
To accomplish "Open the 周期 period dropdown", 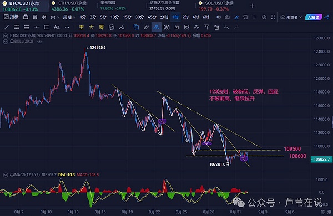I will point(69,17).
